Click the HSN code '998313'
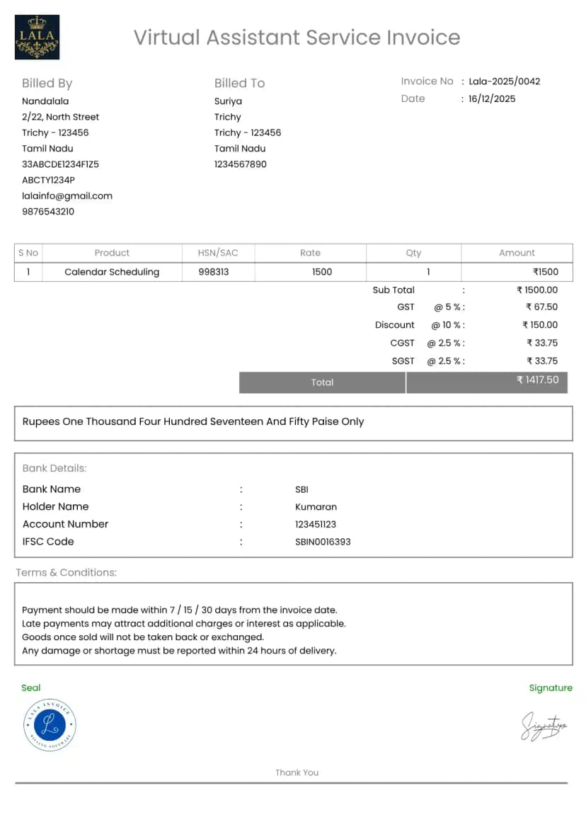The height and width of the screenshot is (830, 586). pos(214,272)
